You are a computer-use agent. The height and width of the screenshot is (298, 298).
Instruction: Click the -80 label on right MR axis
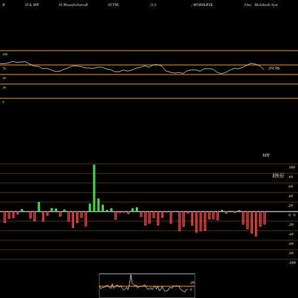291,253
